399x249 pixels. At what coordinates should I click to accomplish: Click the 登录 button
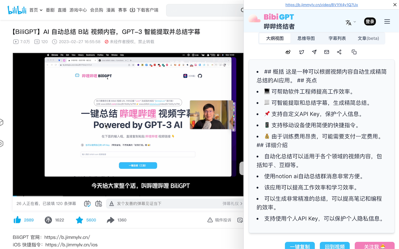370,21
